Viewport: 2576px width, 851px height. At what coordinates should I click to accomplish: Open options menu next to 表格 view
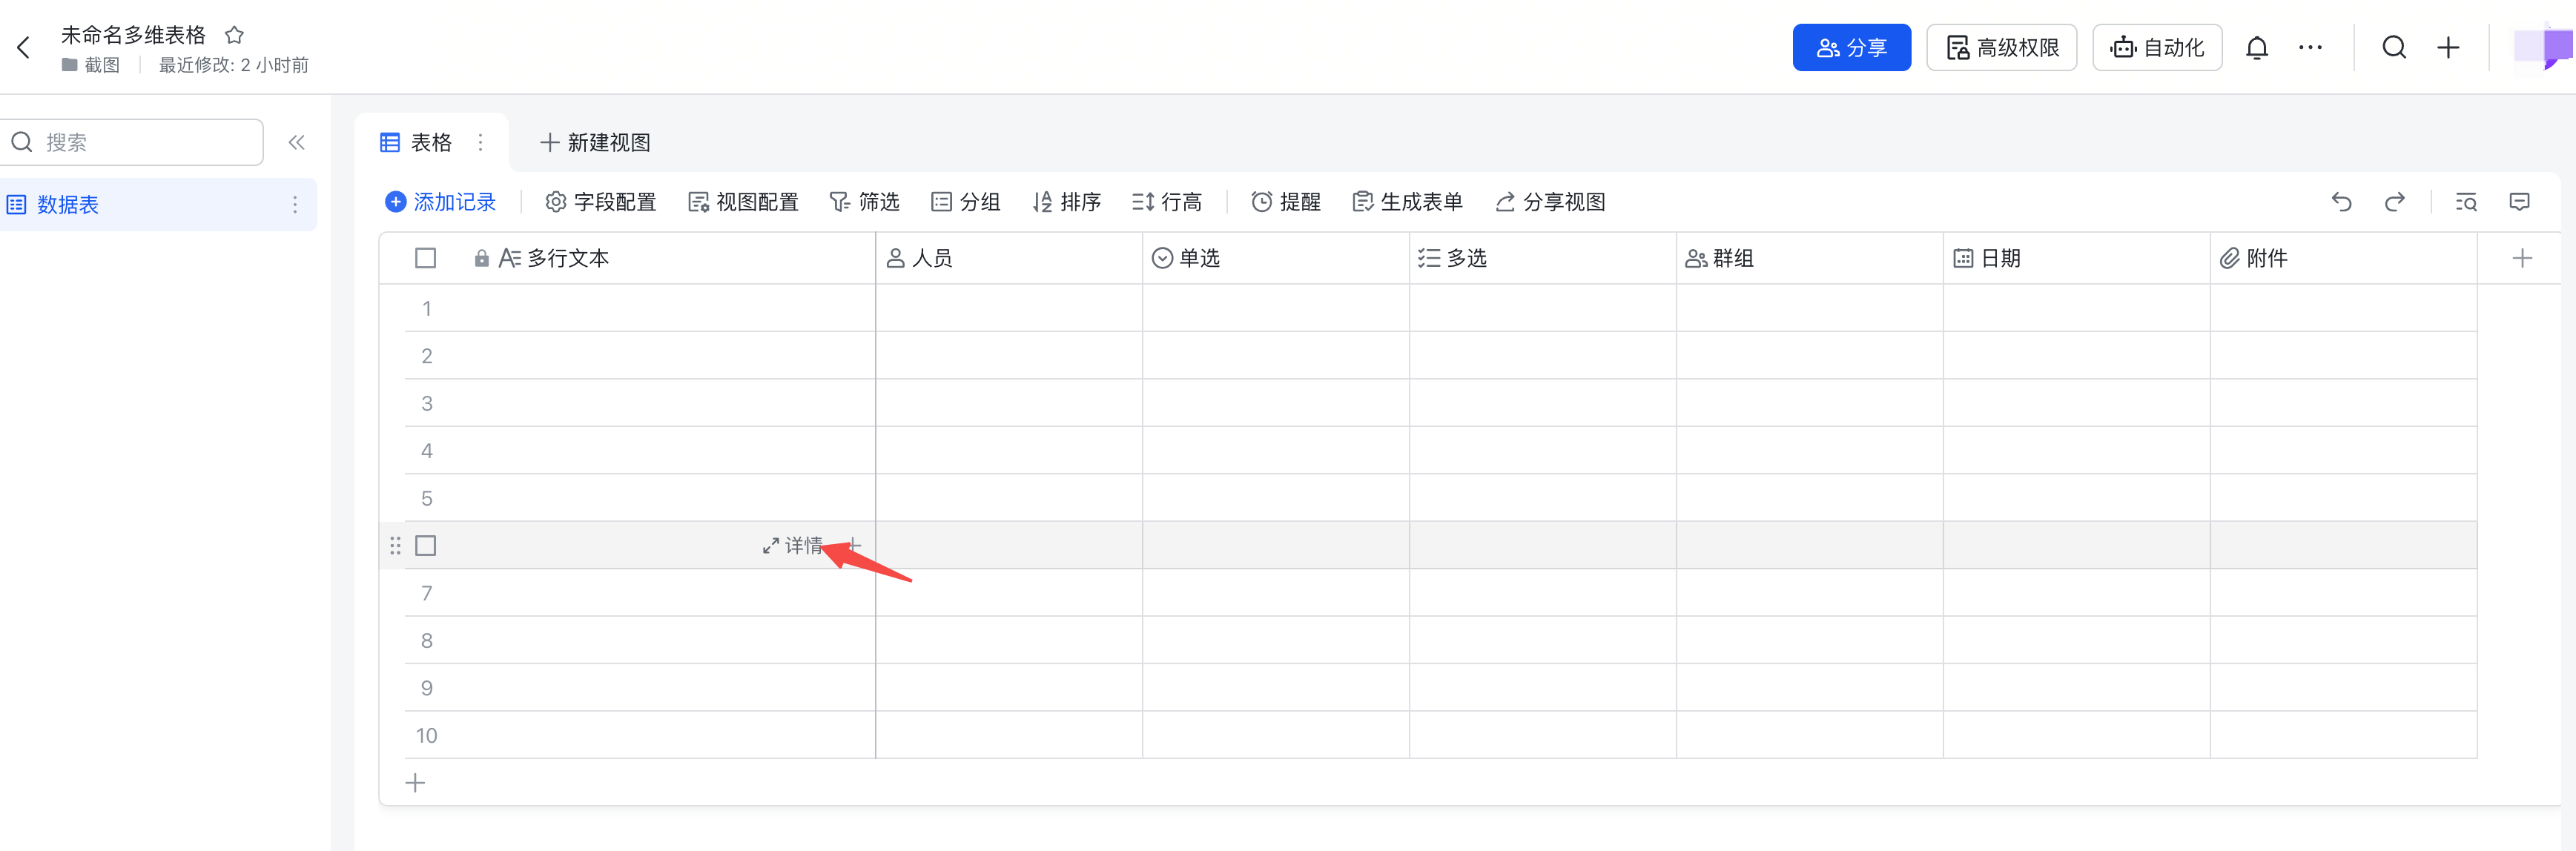tap(480, 142)
